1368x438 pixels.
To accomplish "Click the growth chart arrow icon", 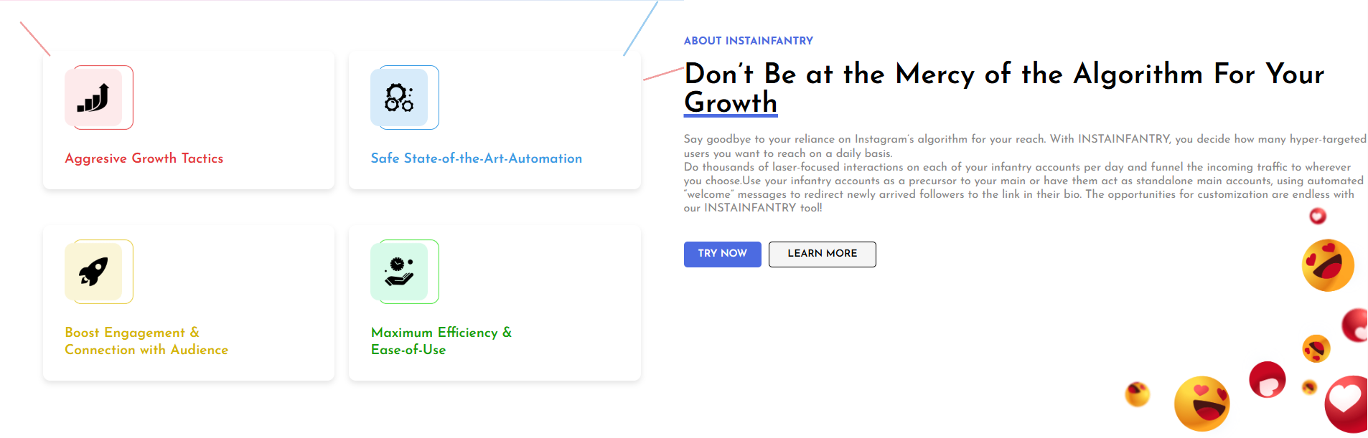I will (x=93, y=97).
